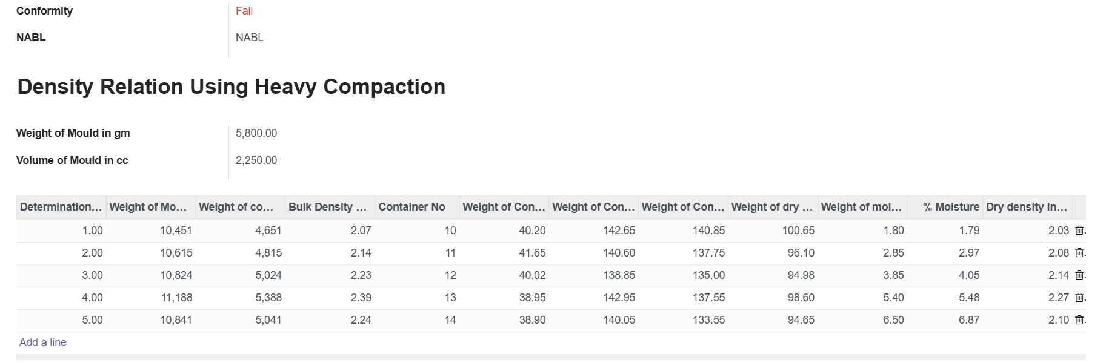This screenshot has height=363, width=1106.
Task: Delete row with determination 4.00
Action: (x=1079, y=298)
